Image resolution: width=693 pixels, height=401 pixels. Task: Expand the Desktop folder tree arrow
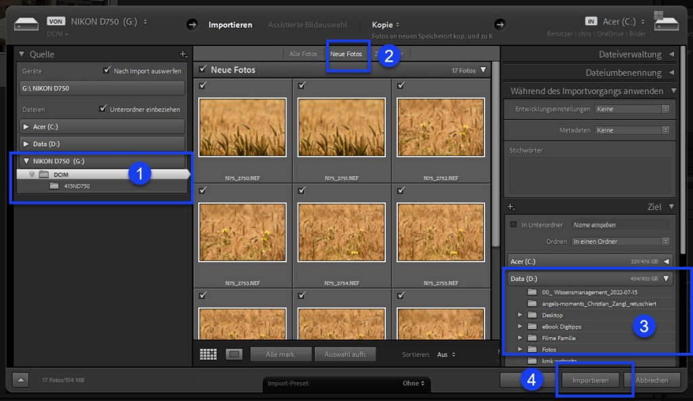520,315
